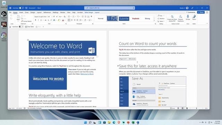Click the Increase Indent icon

pyautogui.click(x=85, y=17)
